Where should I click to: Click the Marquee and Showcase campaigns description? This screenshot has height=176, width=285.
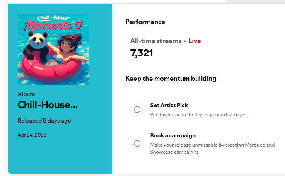pyautogui.click(x=213, y=148)
